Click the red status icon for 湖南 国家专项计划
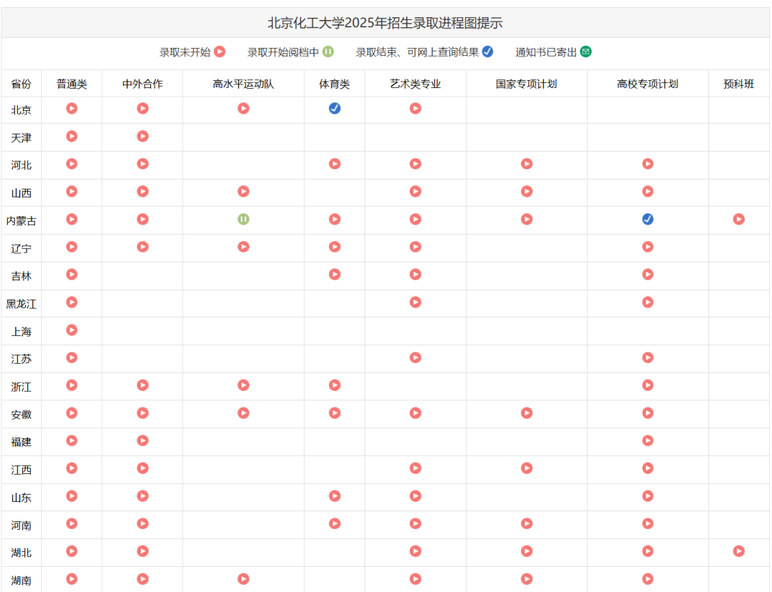 coord(527,578)
